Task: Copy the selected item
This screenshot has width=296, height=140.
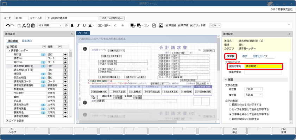Action: 28,25
